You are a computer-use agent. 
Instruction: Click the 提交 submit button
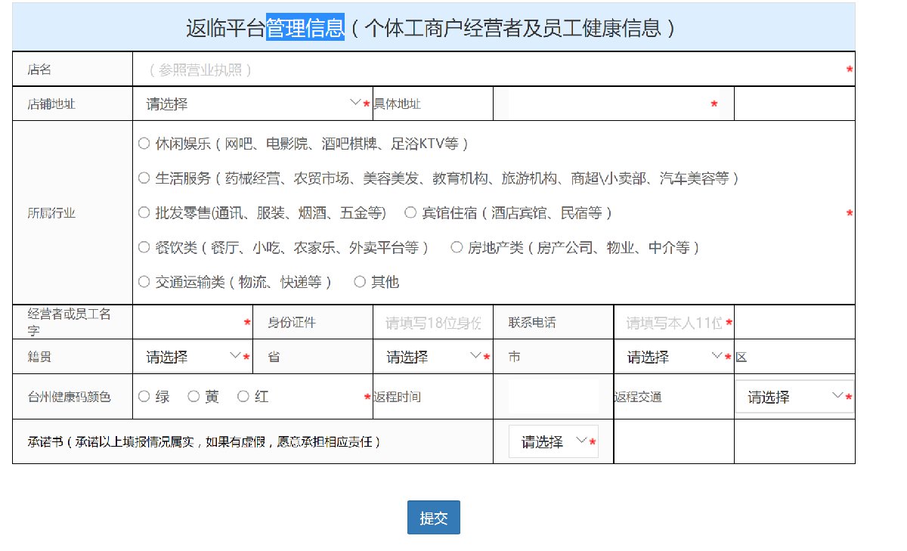434,518
